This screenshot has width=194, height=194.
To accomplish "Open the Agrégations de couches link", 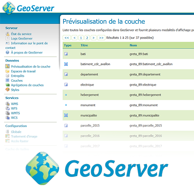I will point(27,85).
